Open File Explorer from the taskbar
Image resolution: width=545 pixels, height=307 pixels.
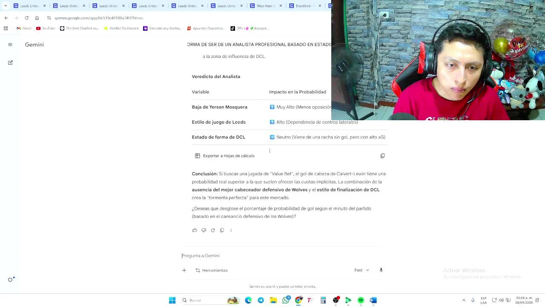(273, 300)
